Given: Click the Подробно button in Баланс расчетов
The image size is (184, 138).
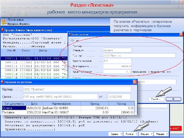Looking at the screenshot, I should 156,99.
